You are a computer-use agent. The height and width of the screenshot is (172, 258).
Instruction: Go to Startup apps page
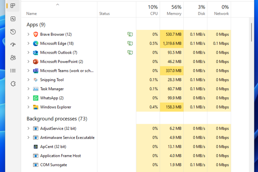click(13, 45)
